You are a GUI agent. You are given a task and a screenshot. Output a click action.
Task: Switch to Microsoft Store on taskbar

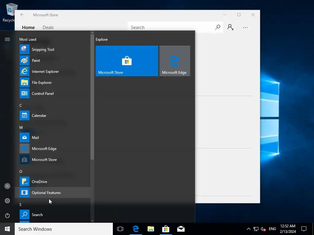(x=166, y=229)
